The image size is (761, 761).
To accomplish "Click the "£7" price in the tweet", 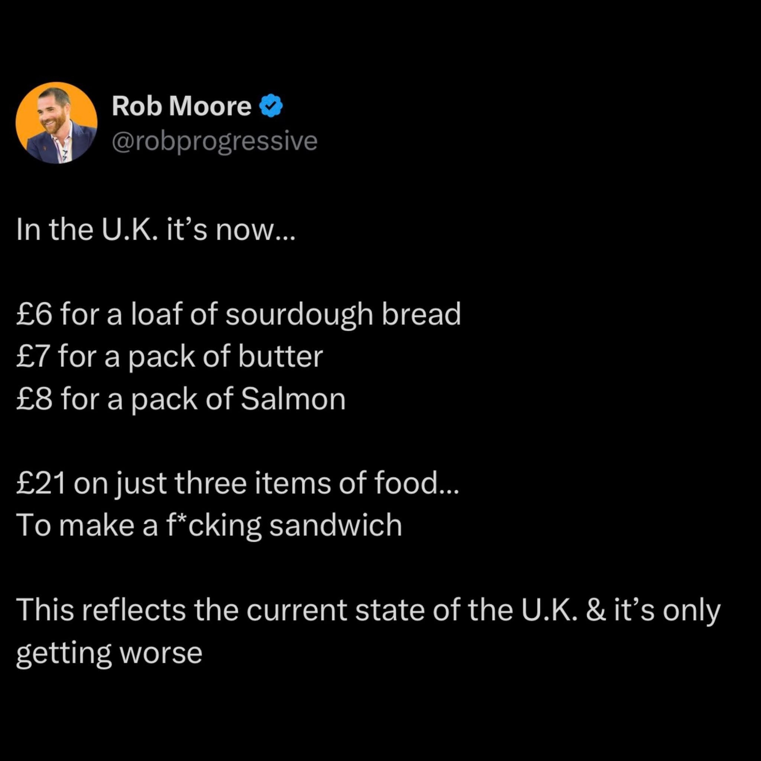I will point(34,357).
